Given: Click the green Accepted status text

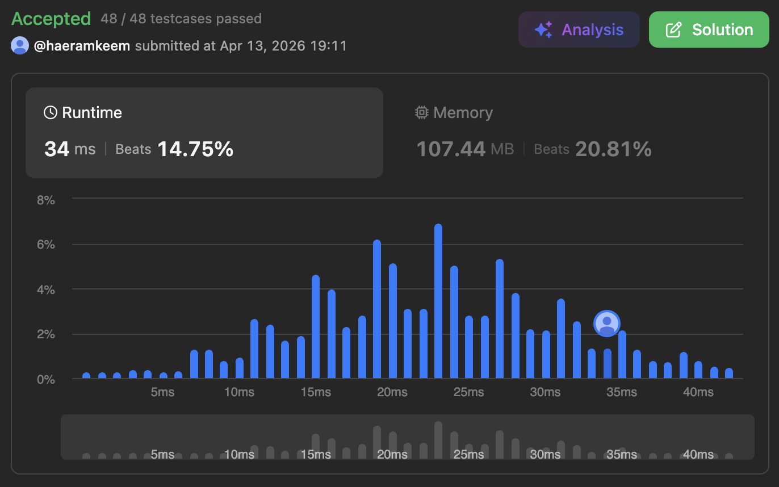Looking at the screenshot, I should pos(51,19).
